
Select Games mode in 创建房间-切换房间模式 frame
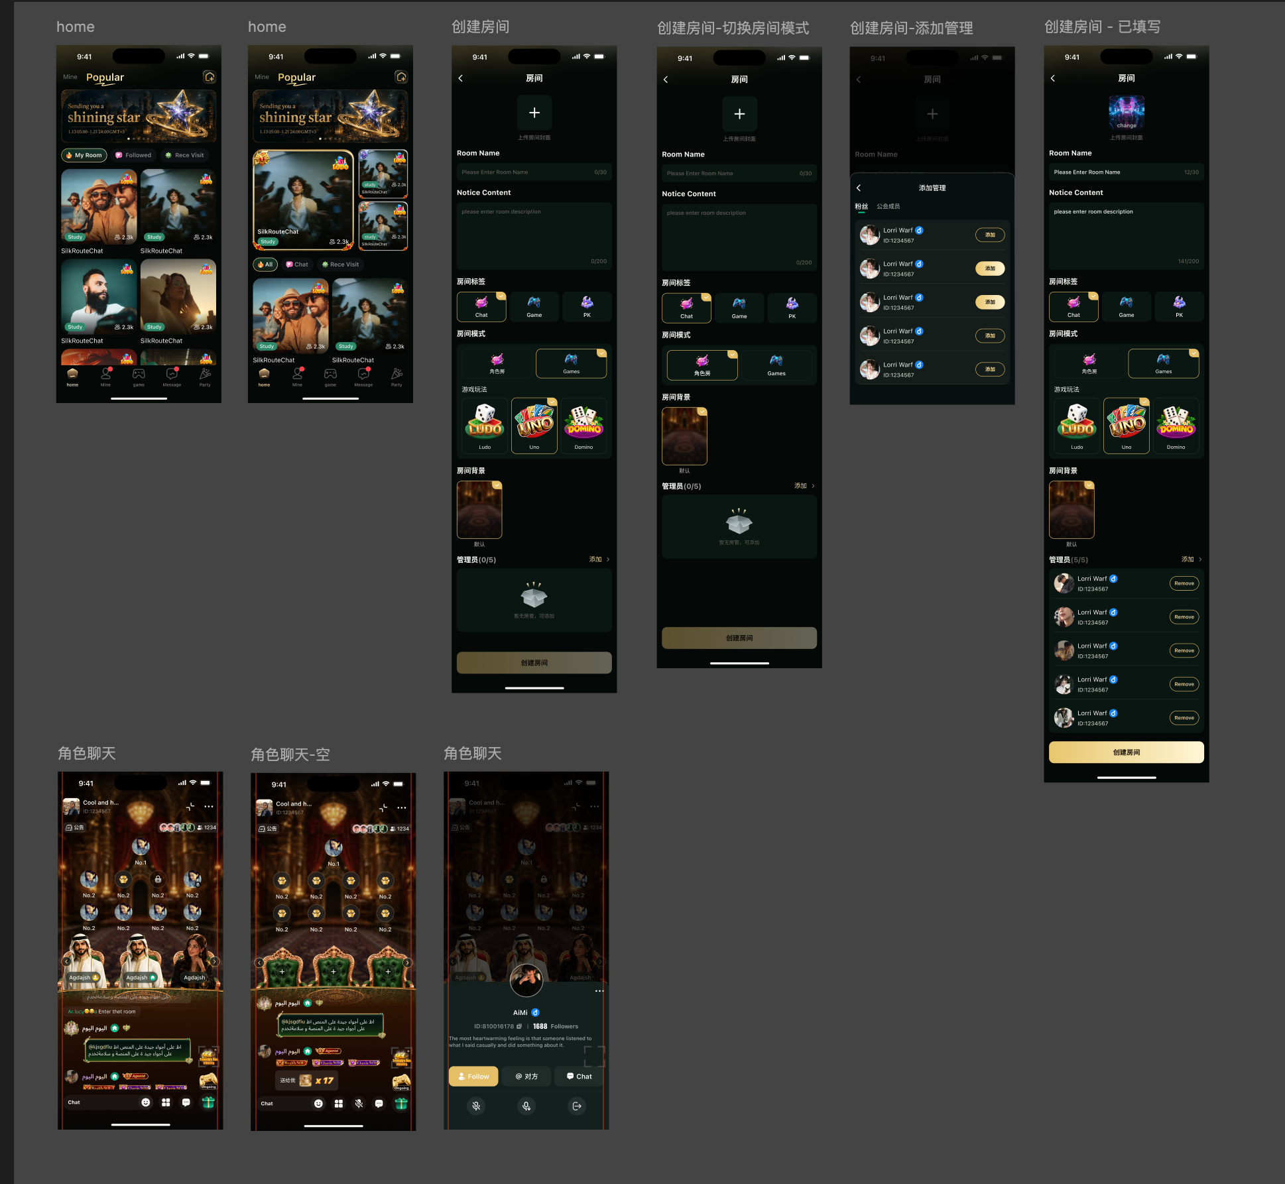click(x=776, y=365)
